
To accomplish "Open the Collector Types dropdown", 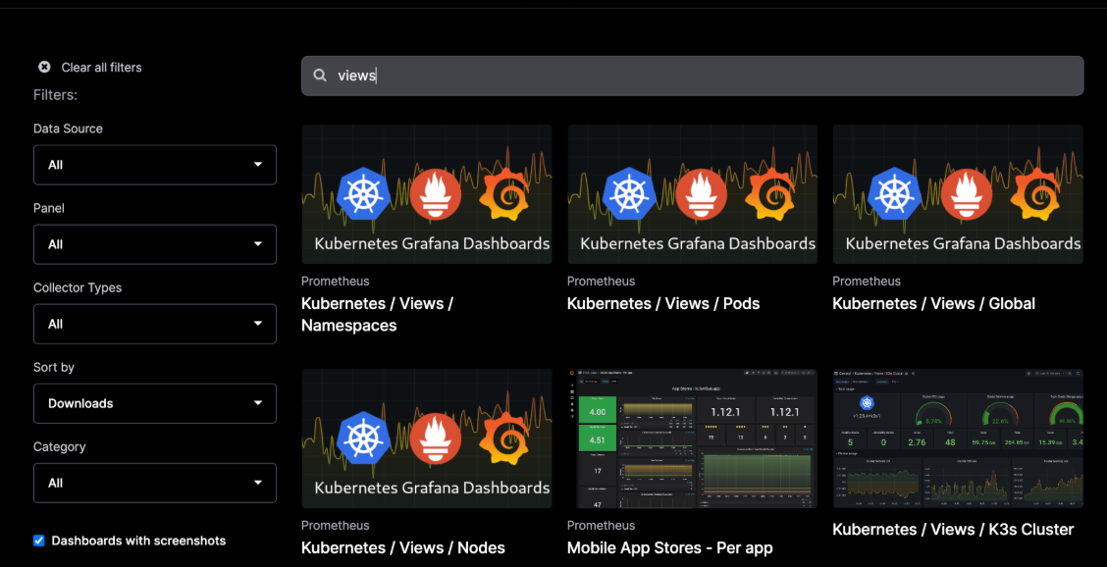I will tap(155, 324).
